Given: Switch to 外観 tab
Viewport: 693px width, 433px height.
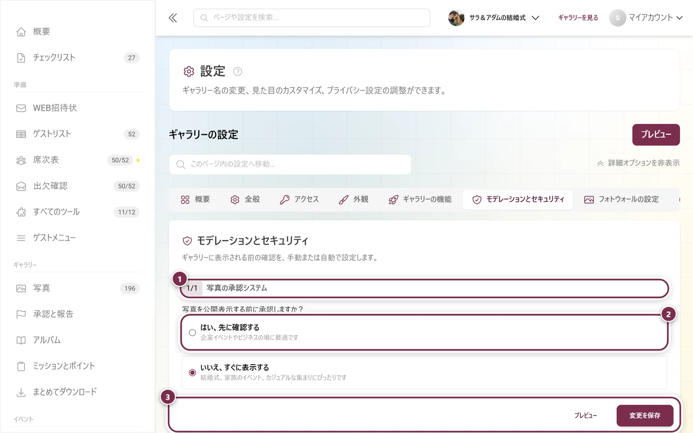Looking at the screenshot, I should 354,200.
